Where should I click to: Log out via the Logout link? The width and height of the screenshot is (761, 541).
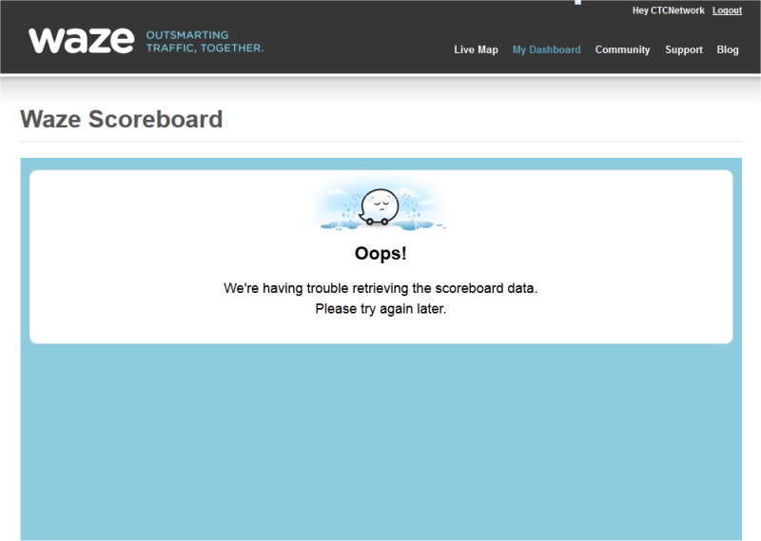[x=727, y=10]
